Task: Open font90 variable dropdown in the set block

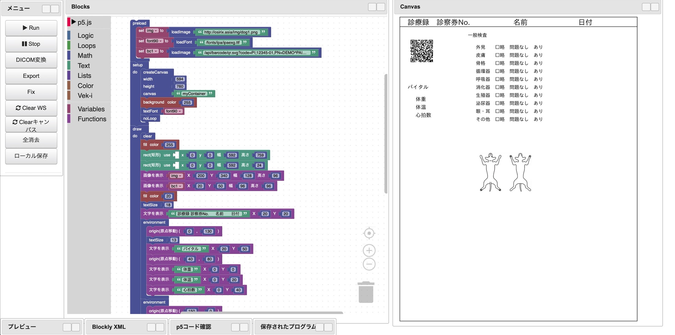Action: 154,41
